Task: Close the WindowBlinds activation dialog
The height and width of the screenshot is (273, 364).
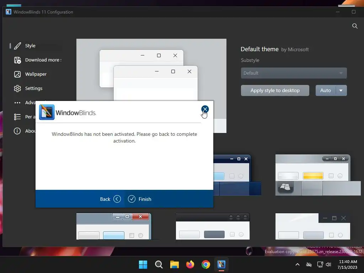Action: (205, 109)
